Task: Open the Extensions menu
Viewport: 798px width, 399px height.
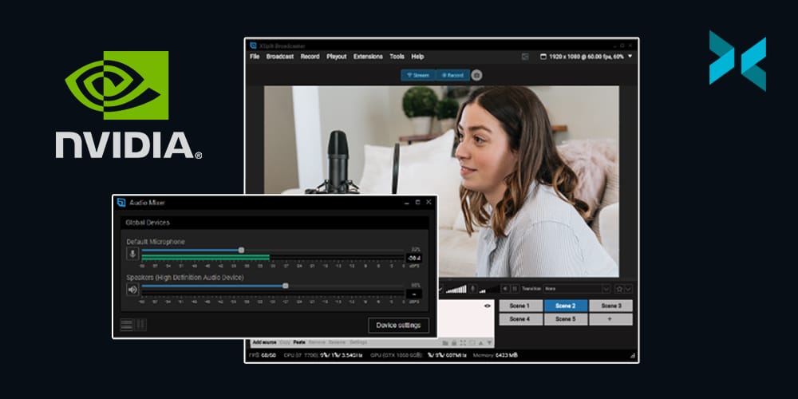Action: tap(368, 57)
